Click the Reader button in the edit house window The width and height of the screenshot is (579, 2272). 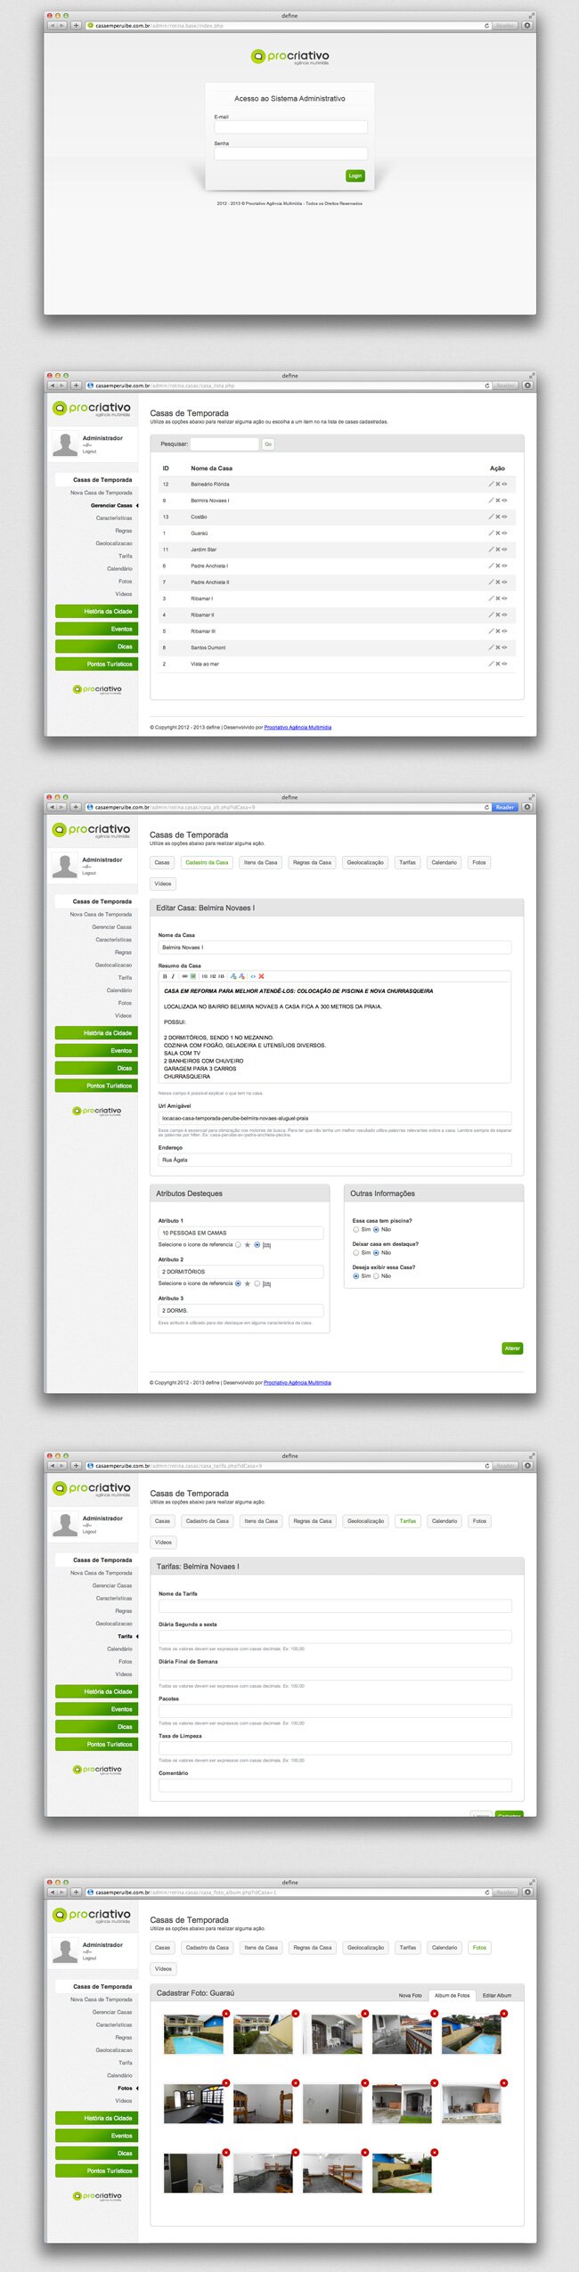504,807
